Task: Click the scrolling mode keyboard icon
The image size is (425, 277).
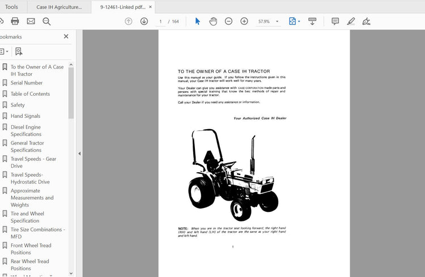Action: [x=312, y=22]
